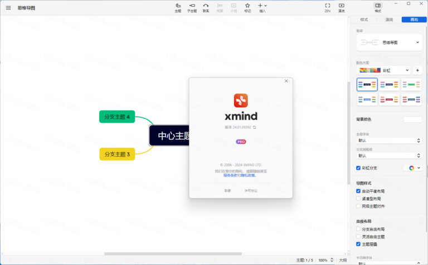Open the structure dropdown showing 思维导图
Viewport: 428px width, 265px height.
pos(389,42)
